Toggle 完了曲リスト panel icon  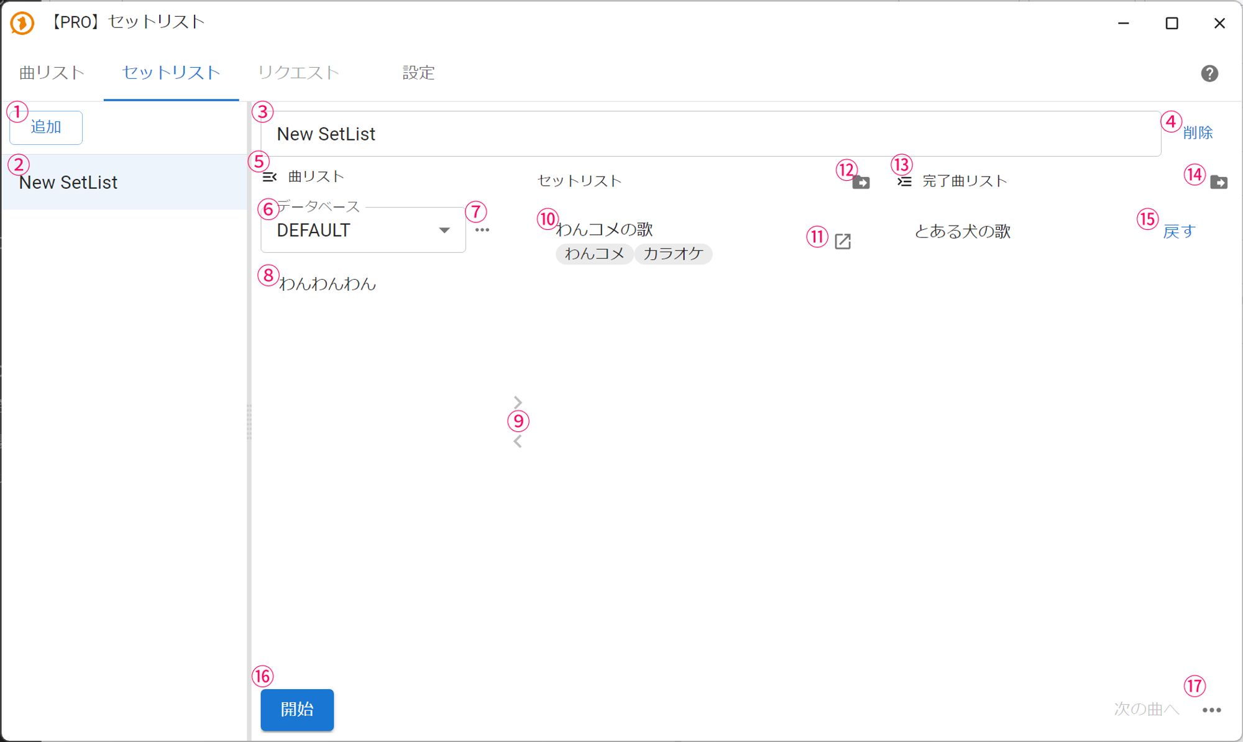(904, 181)
